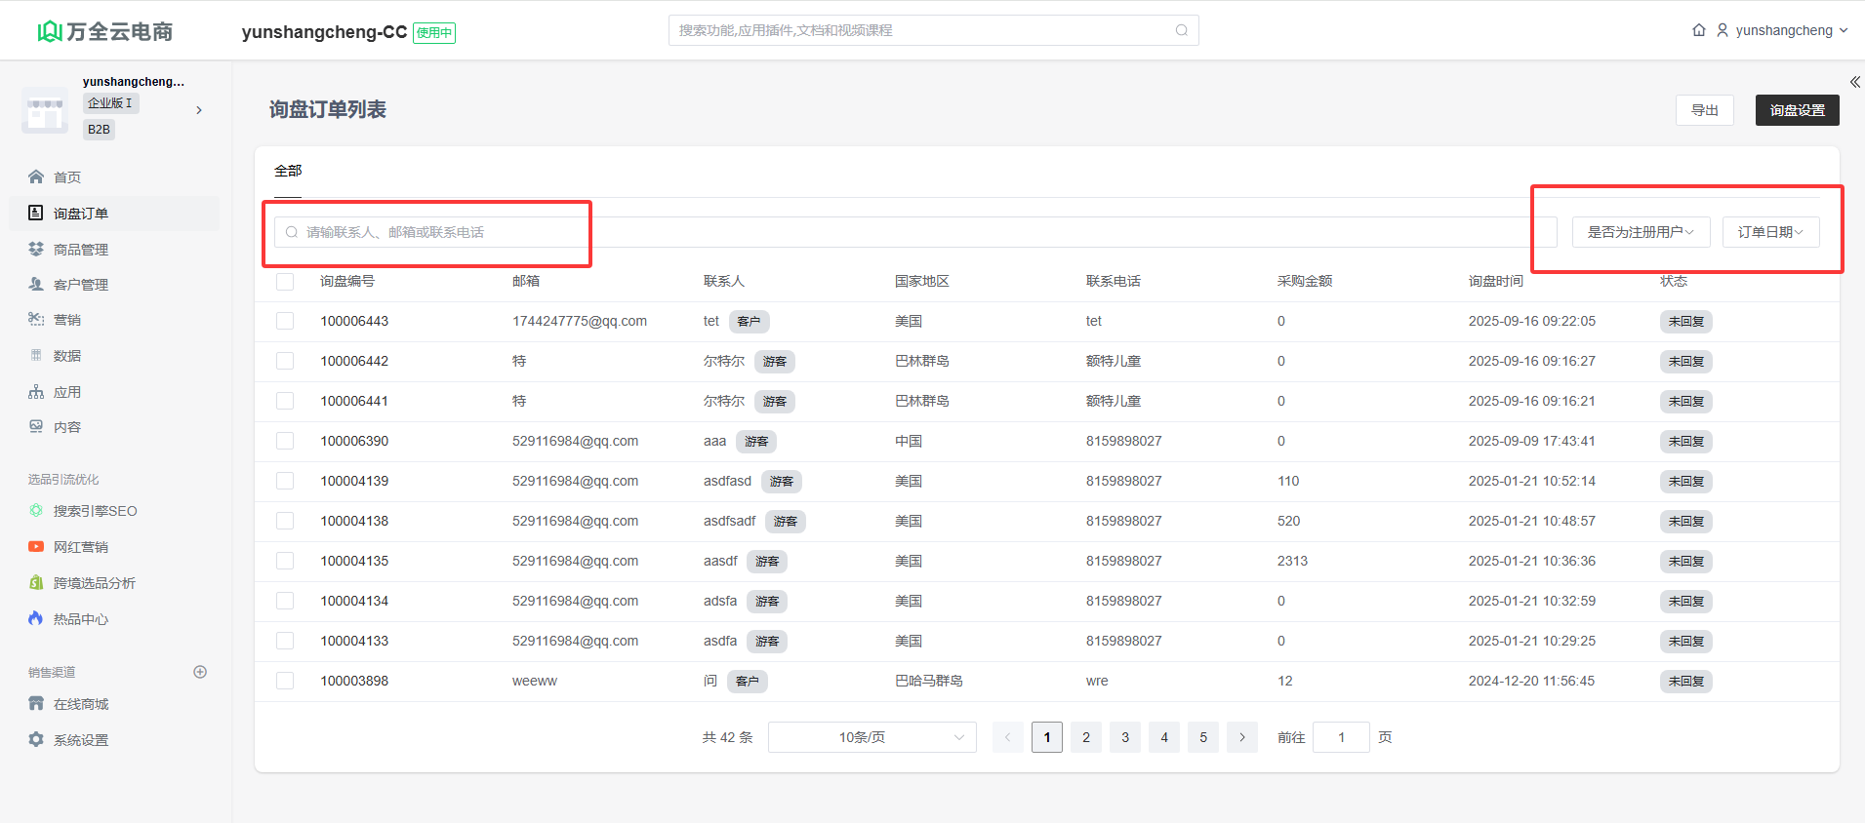
Task: Select checkbox for inquiry 100006443
Action: 285,321
